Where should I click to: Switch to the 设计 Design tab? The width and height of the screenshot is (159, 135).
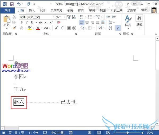coord(43,10)
